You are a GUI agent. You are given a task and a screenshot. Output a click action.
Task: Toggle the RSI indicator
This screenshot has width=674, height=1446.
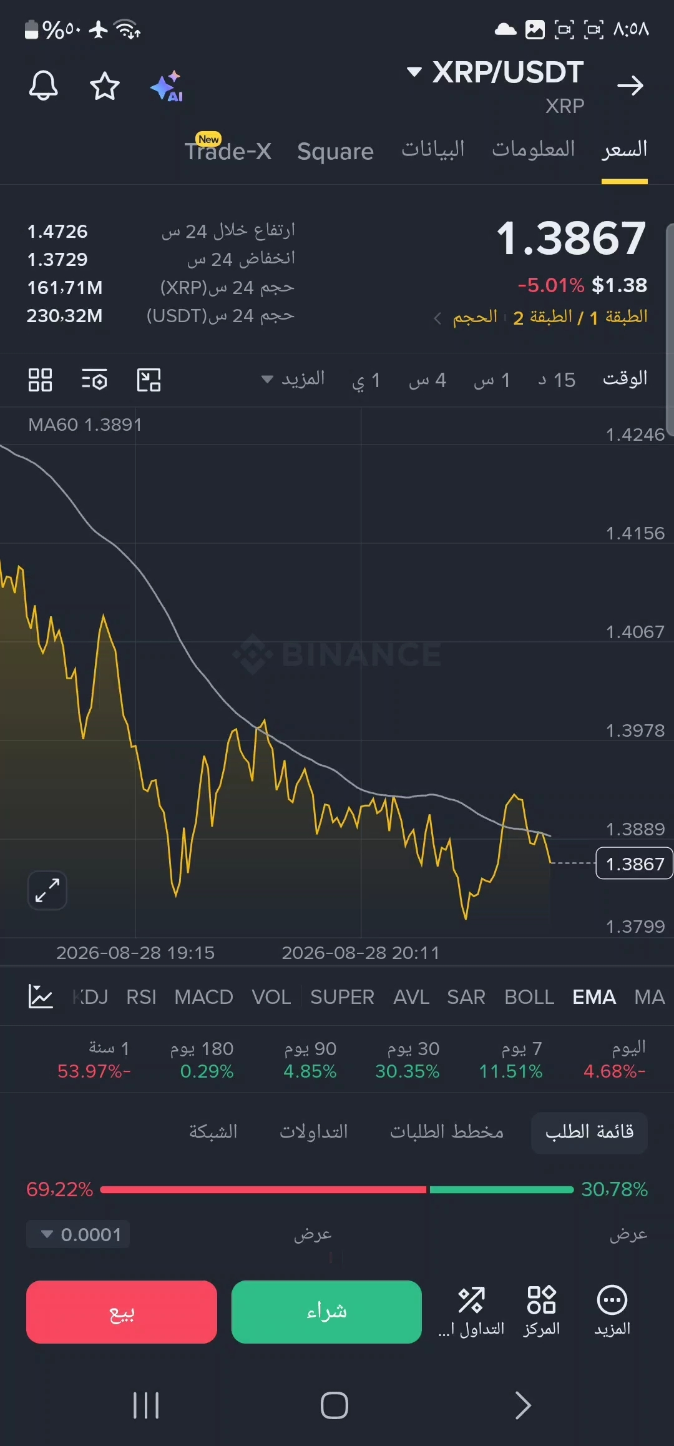pyautogui.click(x=141, y=997)
